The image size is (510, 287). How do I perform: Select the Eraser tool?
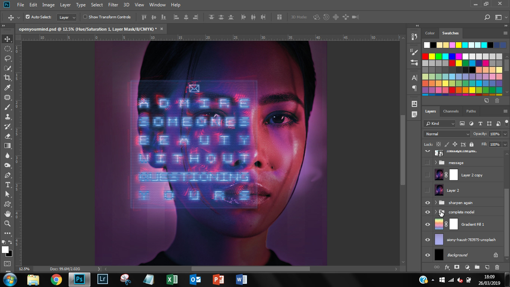pos(7,136)
